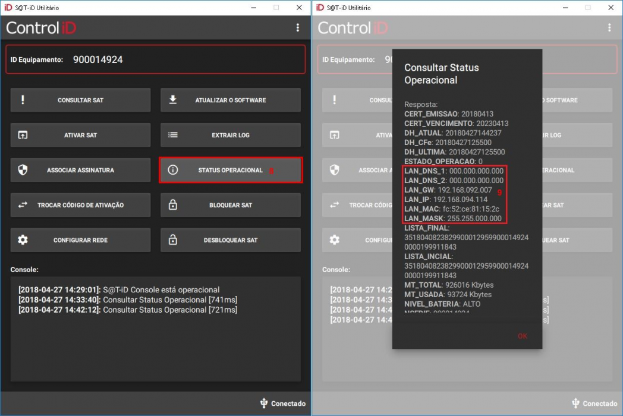Click the MT_USADA 93724 Kbytes line
Screen dimensions: 623x416
[448, 294]
